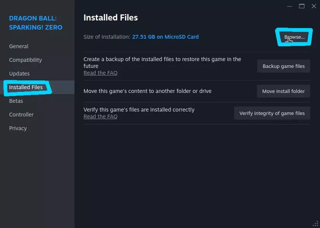320x228 pixels.
Task: Open Read the FAQ link under backup
Action: [x=100, y=73]
